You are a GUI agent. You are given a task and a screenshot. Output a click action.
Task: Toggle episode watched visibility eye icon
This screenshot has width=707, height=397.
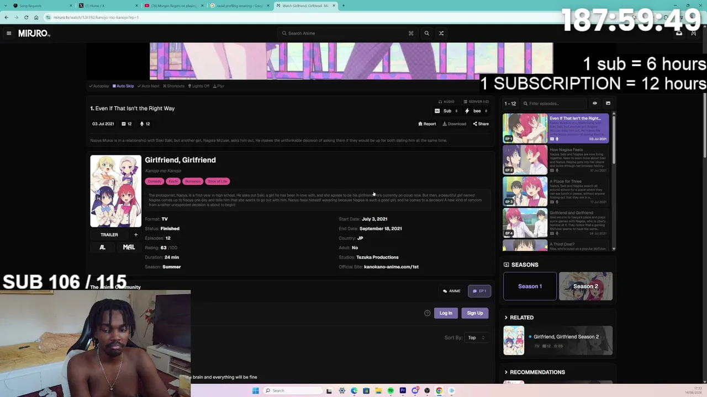click(x=595, y=103)
